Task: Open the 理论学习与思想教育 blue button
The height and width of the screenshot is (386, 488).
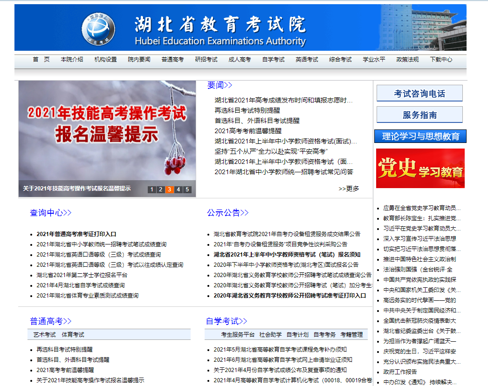Action: 420,136
